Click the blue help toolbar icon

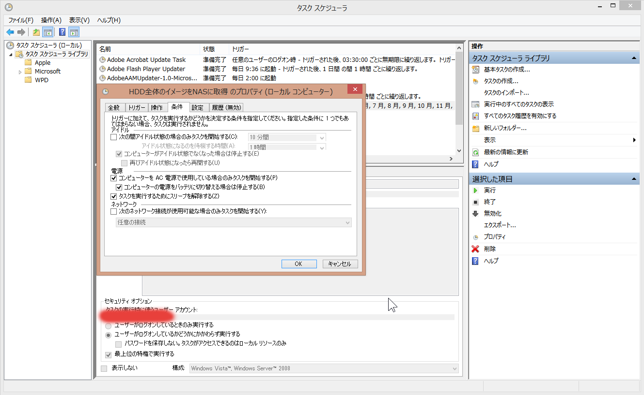coord(62,32)
